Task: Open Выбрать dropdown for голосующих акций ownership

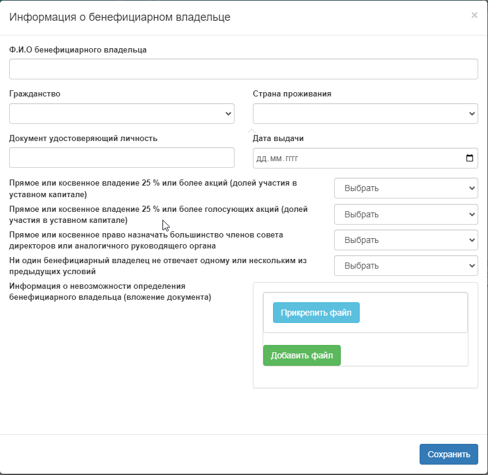Action: click(x=406, y=214)
